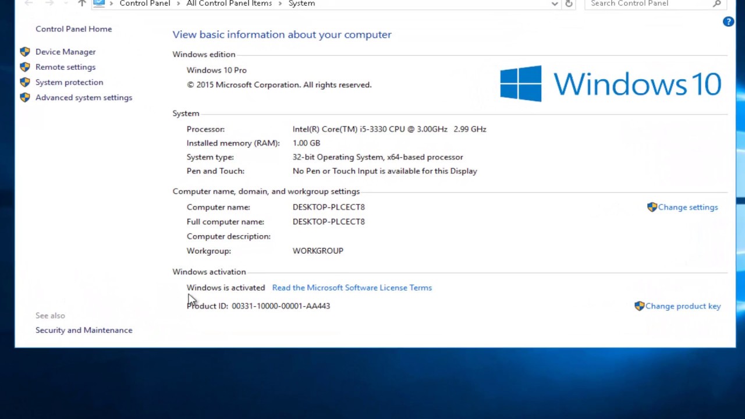Screen dimensions: 745x419
Task: Click the See also label
Action: tap(50, 315)
